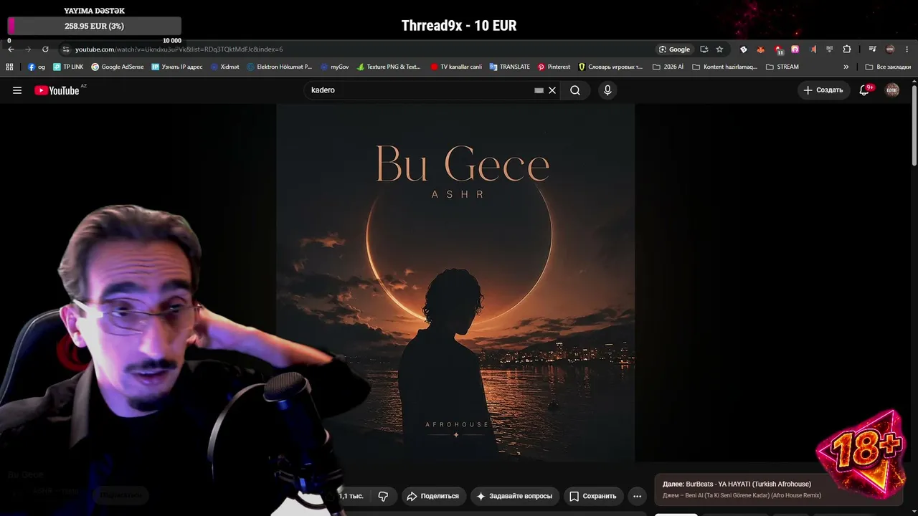The width and height of the screenshot is (918, 516).
Task: Expand the Kontent hazirlamaq bookmarks folder
Action: pyautogui.click(x=724, y=67)
